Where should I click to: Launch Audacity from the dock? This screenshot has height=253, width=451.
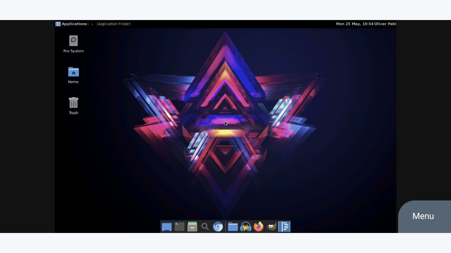246,227
